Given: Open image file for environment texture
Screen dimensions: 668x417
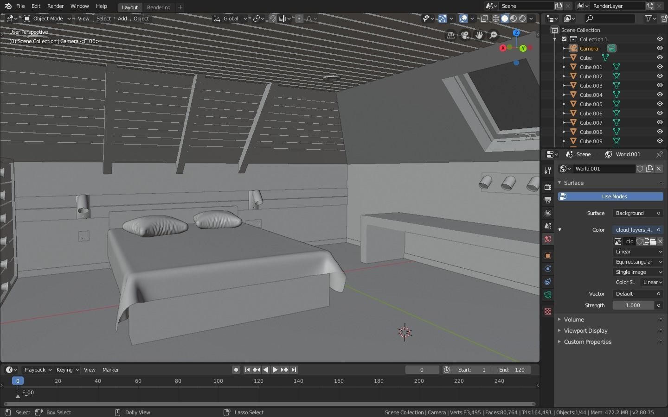Looking at the screenshot, I should 653,241.
